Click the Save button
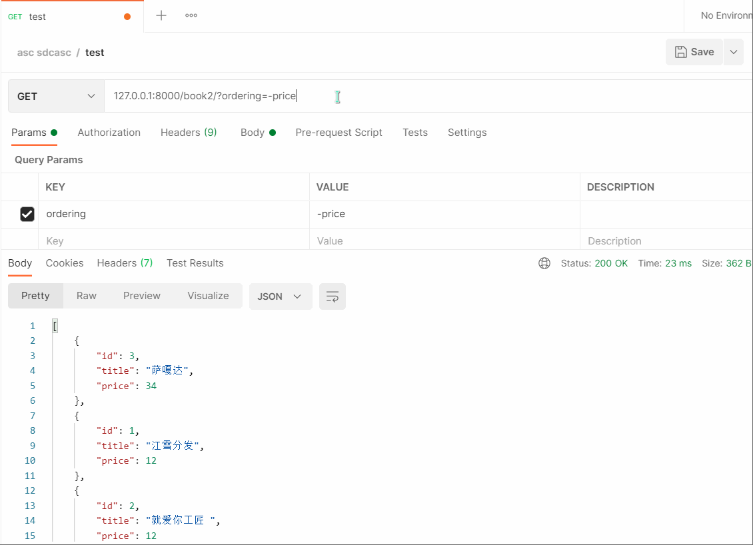Image resolution: width=753 pixels, height=545 pixels. click(694, 52)
